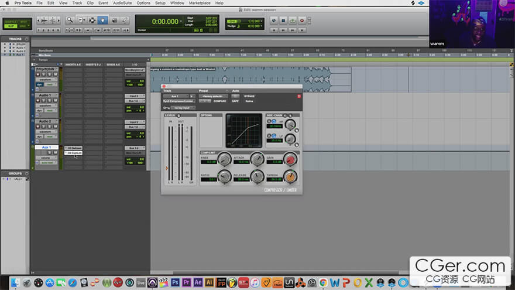
Task: Mute the Aux 1 track
Action: (55, 152)
